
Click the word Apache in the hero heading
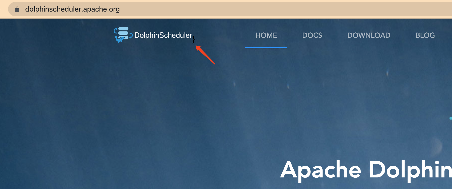pos(321,170)
